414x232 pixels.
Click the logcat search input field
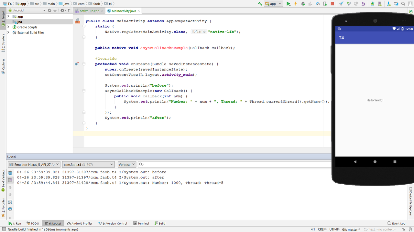pyautogui.click(x=234, y=165)
